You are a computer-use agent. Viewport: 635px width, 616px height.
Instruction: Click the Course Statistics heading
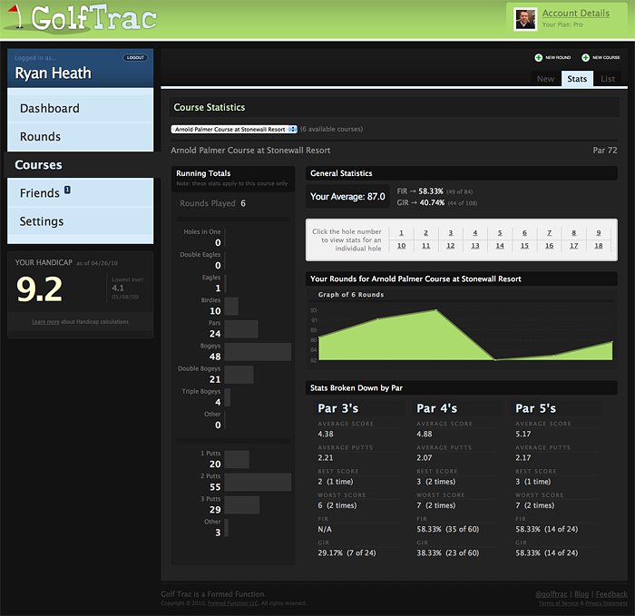(210, 107)
